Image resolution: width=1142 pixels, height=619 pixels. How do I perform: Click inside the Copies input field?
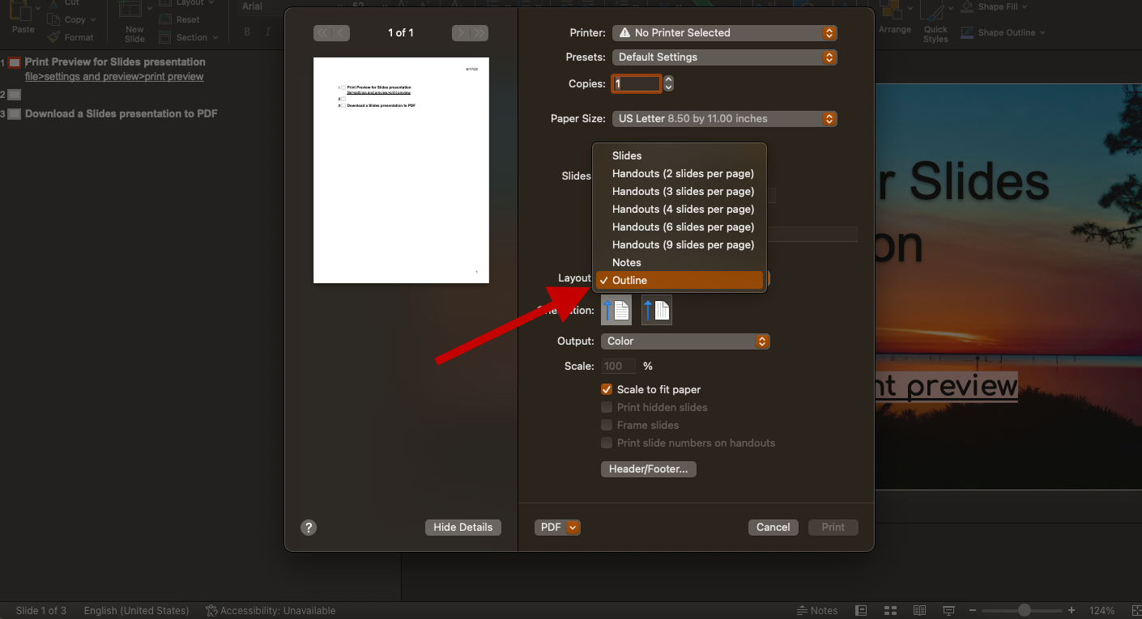(x=637, y=83)
